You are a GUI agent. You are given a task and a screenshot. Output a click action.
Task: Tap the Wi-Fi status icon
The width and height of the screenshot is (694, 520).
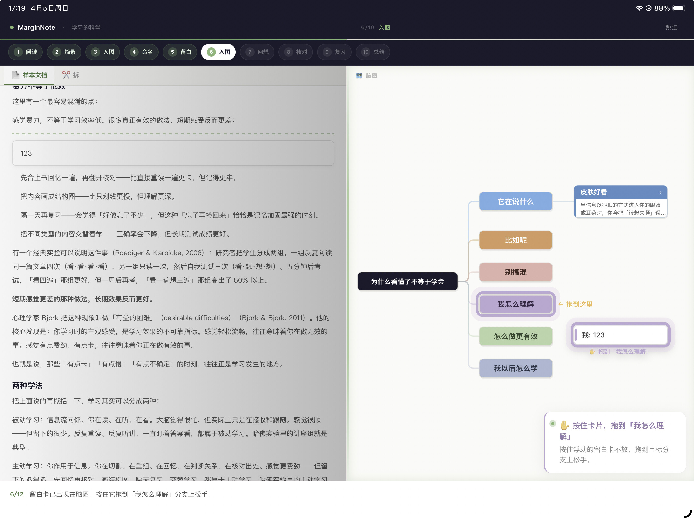tap(639, 8)
